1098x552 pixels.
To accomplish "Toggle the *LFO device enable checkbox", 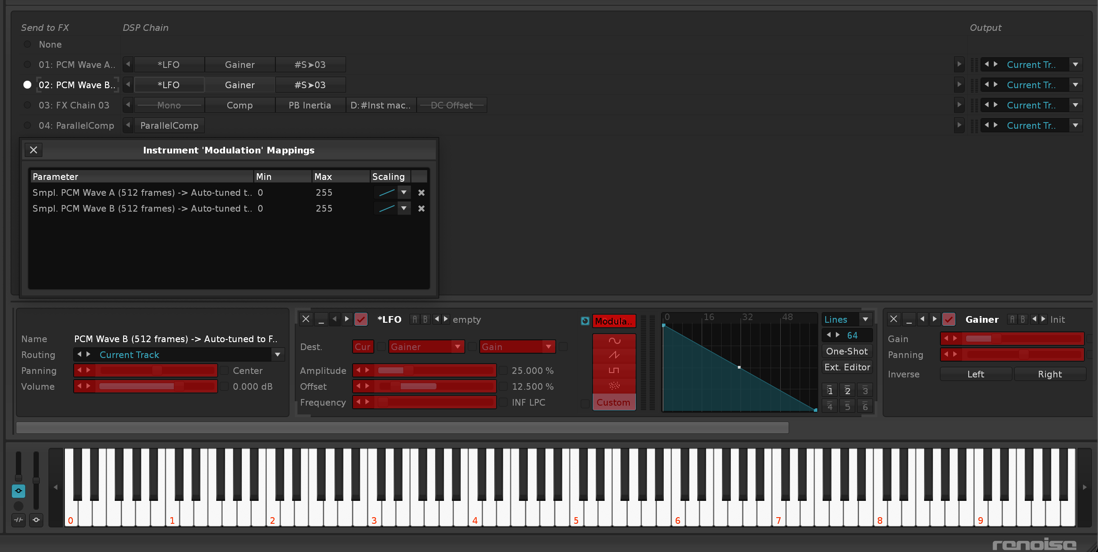I will (x=361, y=319).
